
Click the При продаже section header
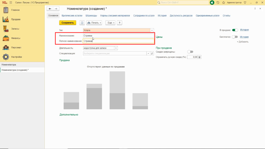point(164,48)
